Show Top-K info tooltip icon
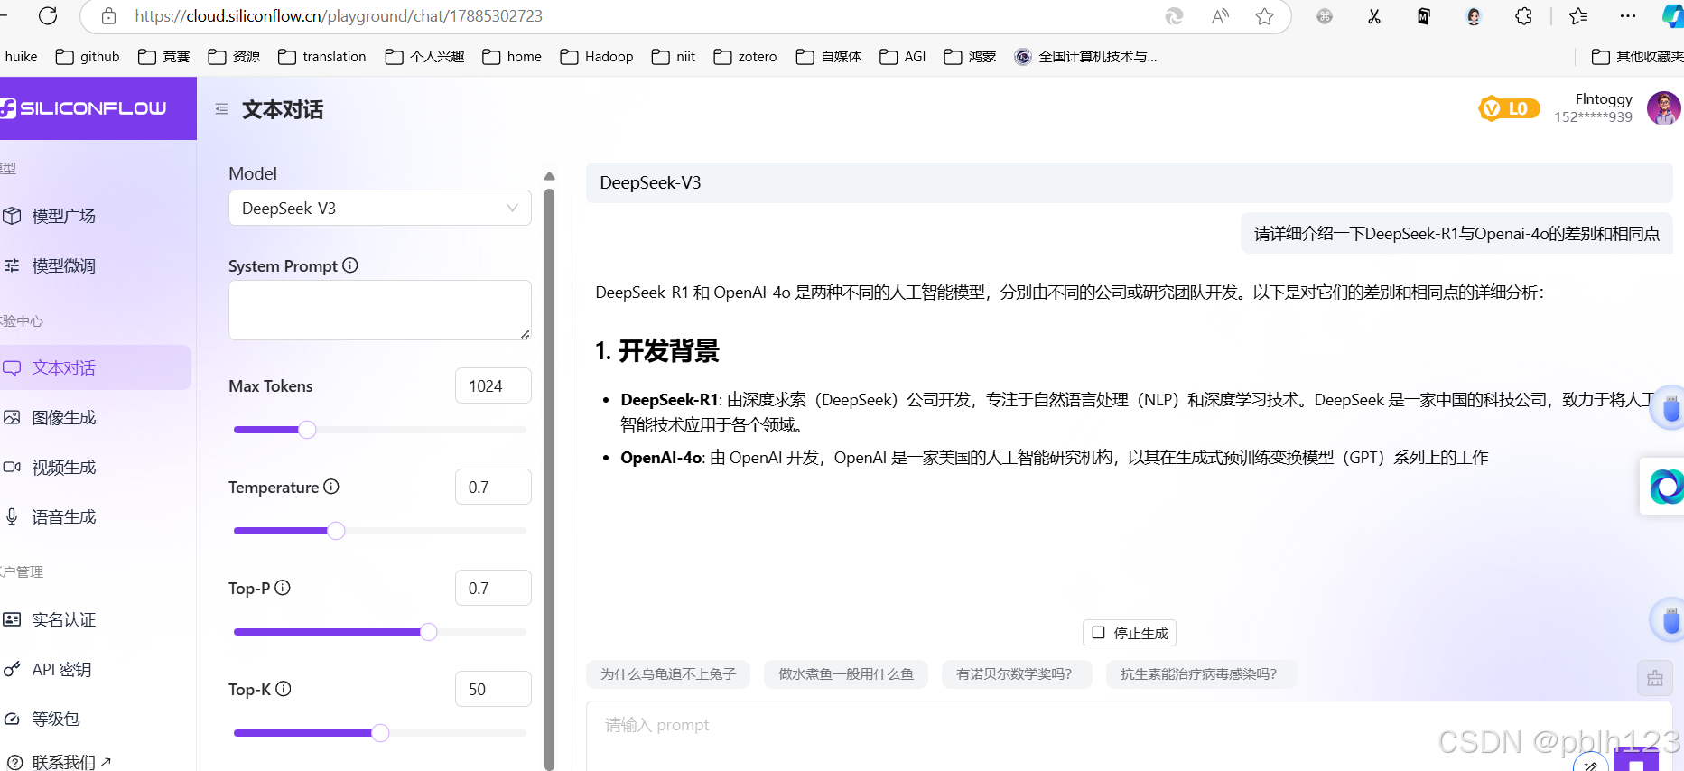The width and height of the screenshot is (1684, 771). (x=284, y=689)
